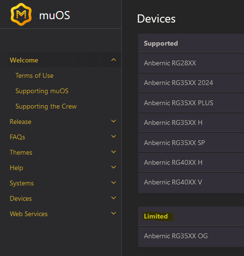
Task: Select the Anbernic RG28XX device row
Action: pyautogui.click(x=191, y=63)
